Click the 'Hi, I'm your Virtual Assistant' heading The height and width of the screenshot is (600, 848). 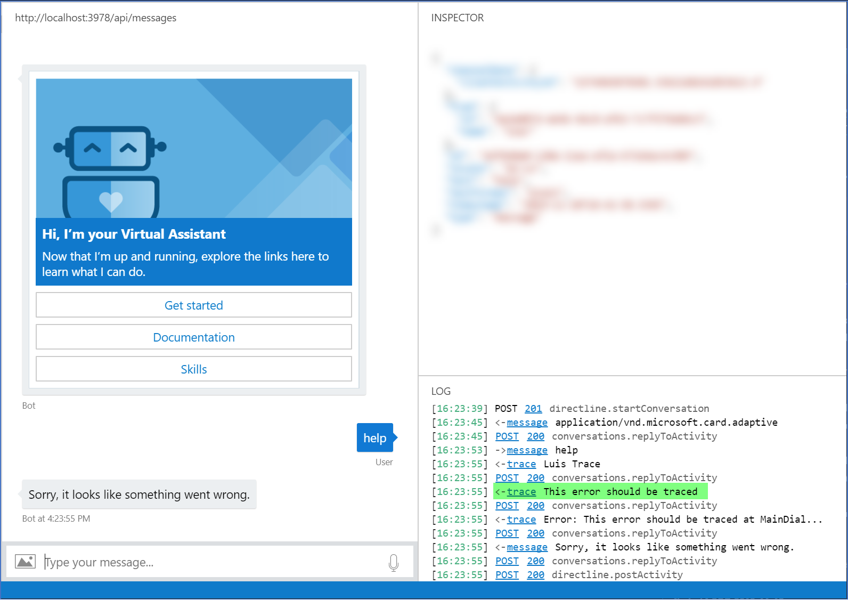coord(134,234)
